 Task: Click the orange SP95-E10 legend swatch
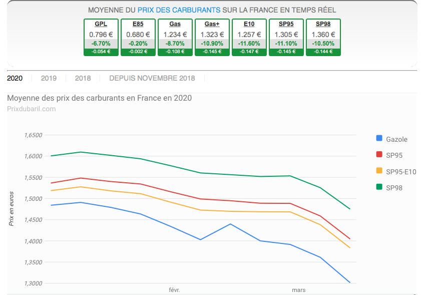pyautogui.click(x=379, y=171)
